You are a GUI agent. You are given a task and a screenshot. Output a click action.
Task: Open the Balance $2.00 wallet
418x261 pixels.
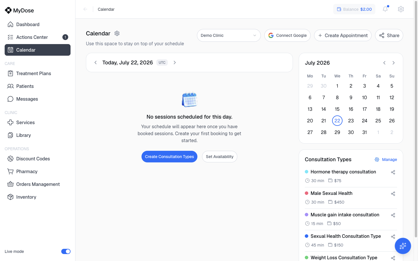tap(354, 9)
